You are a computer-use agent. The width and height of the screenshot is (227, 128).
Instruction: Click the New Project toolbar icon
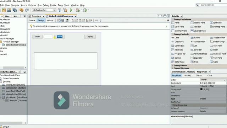(4, 10)
